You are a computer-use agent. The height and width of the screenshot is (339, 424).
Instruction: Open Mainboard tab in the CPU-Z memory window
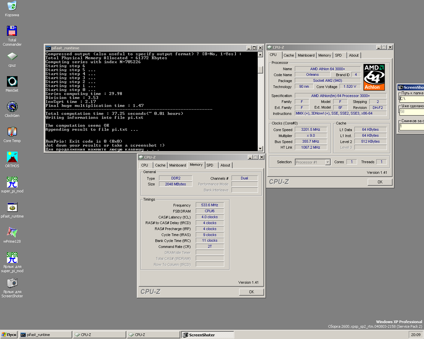pyautogui.click(x=178, y=165)
